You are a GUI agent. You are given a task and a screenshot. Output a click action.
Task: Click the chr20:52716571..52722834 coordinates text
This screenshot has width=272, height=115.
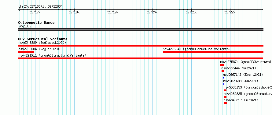tap(40, 7)
